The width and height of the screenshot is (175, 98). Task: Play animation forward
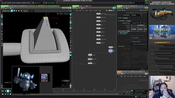click(10, 91)
